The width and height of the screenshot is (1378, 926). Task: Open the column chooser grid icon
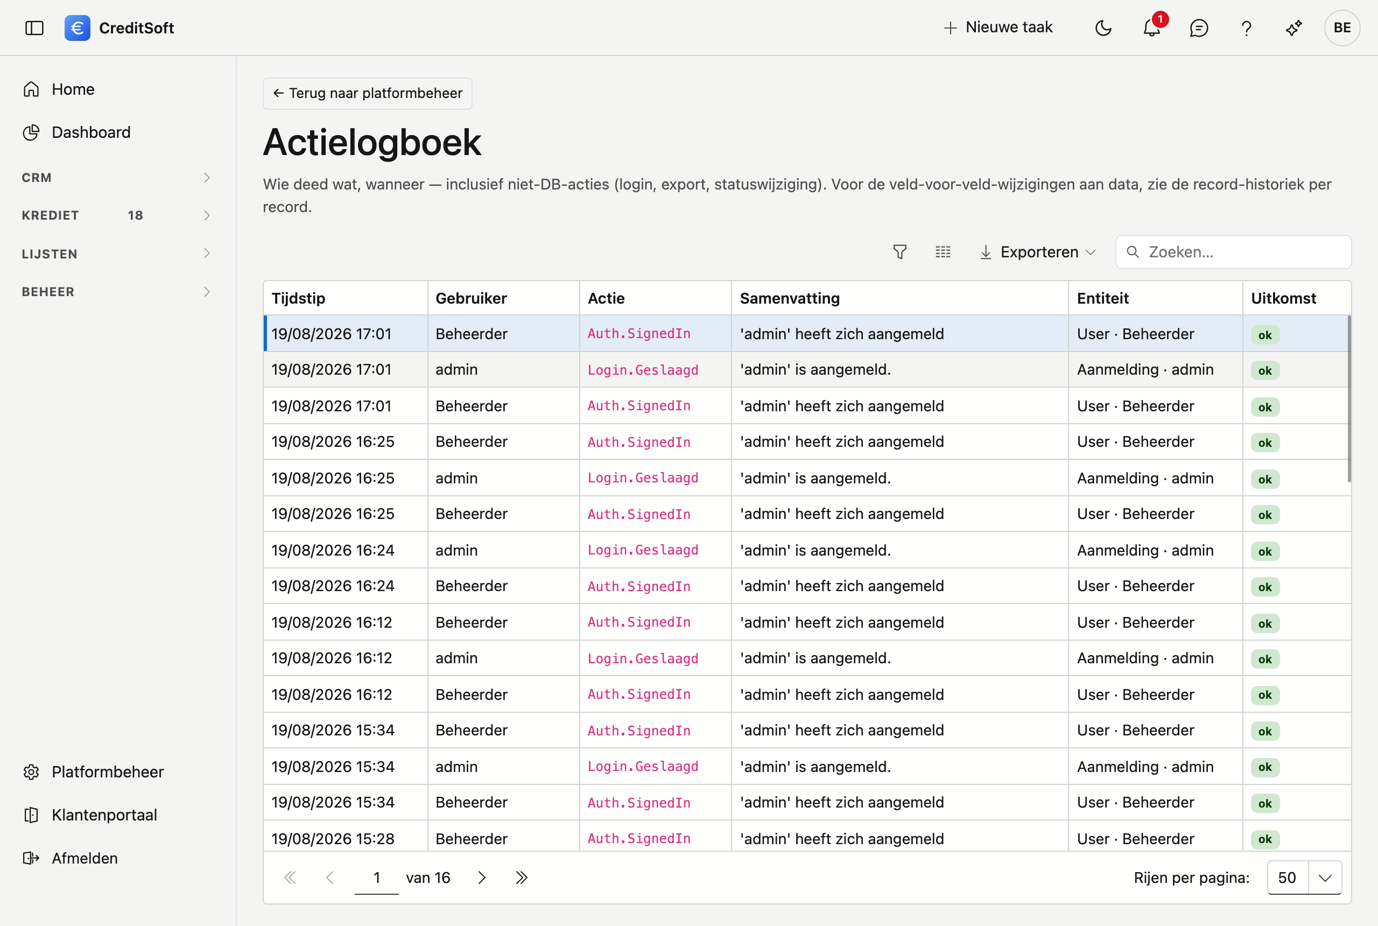tap(943, 252)
